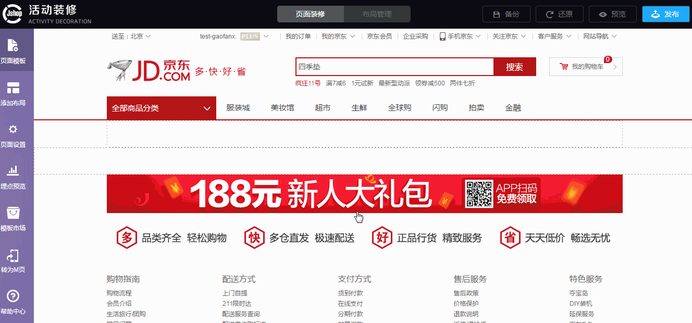Open 211限时达 footer link
Image resolution: width=692 pixels, height=323 pixels.
coord(237,304)
